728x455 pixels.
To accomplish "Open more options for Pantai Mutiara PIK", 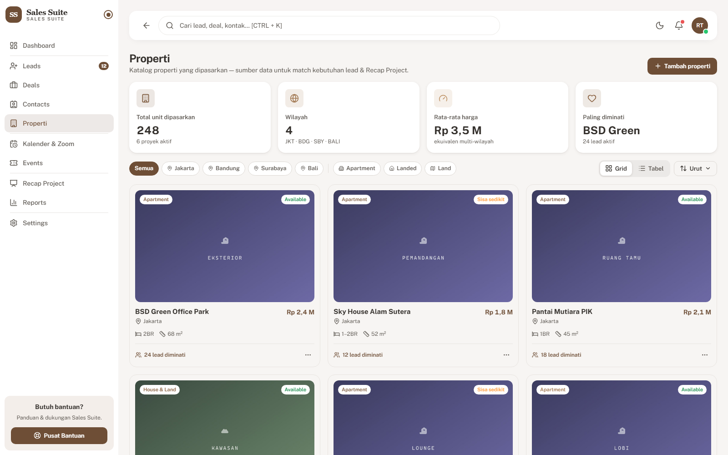I will coord(705,355).
